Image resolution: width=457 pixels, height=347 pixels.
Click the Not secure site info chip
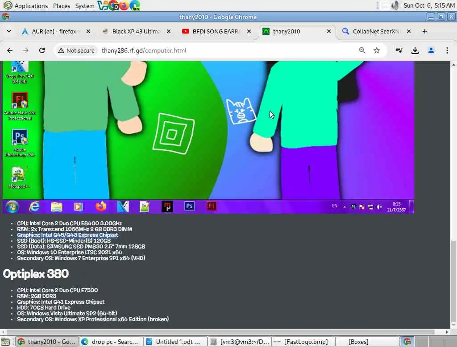(76, 50)
